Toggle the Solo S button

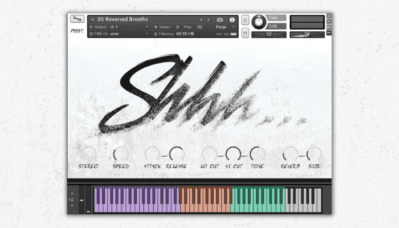tap(245, 20)
